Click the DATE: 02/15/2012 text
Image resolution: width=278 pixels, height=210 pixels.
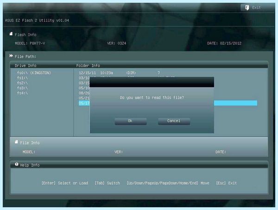224,43
